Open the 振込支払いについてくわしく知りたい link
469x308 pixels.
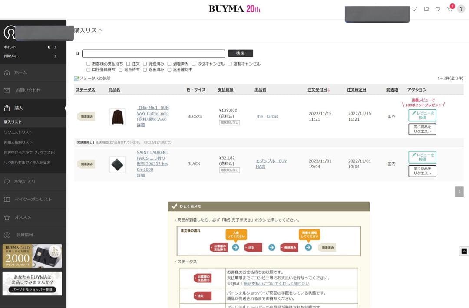pyautogui.click(x=276, y=284)
